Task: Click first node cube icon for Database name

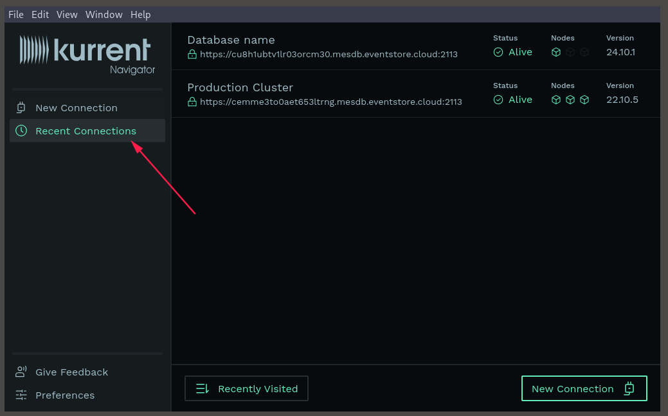Action: (x=556, y=52)
